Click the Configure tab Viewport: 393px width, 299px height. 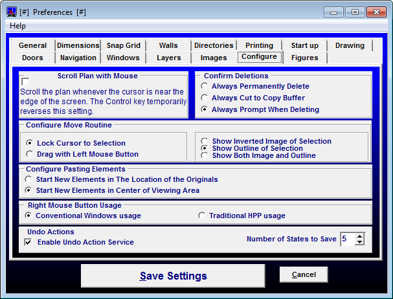259,57
